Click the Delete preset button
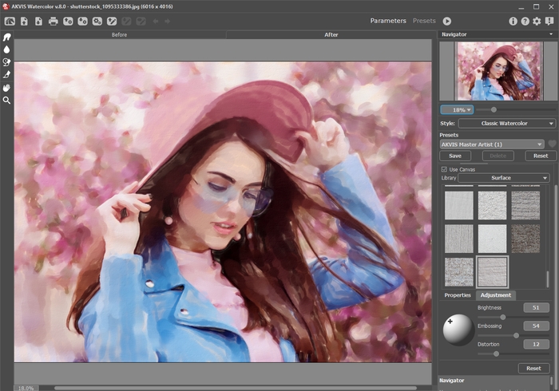The height and width of the screenshot is (391, 559). (498, 156)
